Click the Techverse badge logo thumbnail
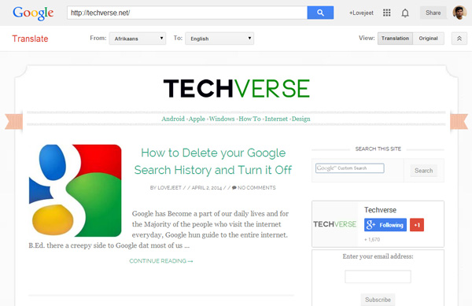This screenshot has height=306, width=472. click(x=335, y=224)
